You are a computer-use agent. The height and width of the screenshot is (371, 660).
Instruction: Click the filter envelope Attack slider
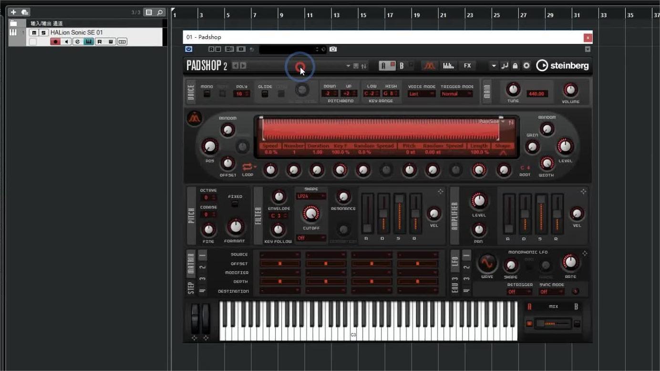click(367, 213)
